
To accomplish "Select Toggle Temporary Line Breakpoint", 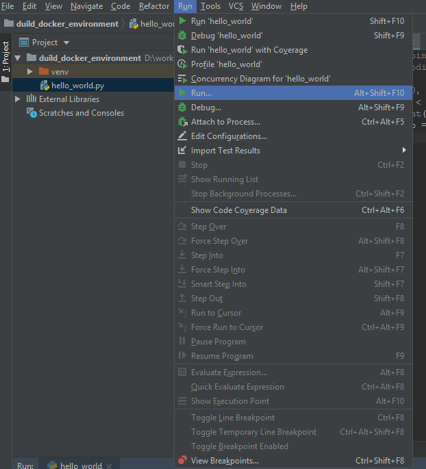I will coord(293,431).
